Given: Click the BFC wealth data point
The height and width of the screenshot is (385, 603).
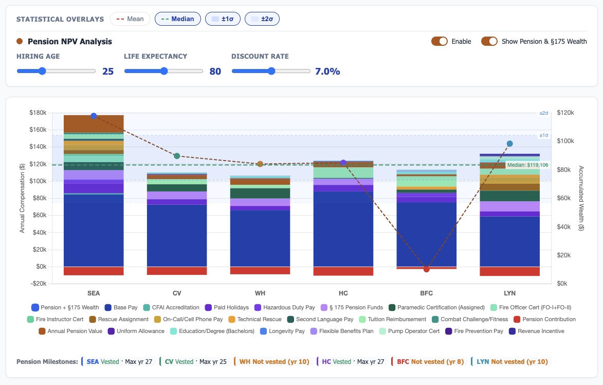Looking at the screenshot, I should pos(427,269).
